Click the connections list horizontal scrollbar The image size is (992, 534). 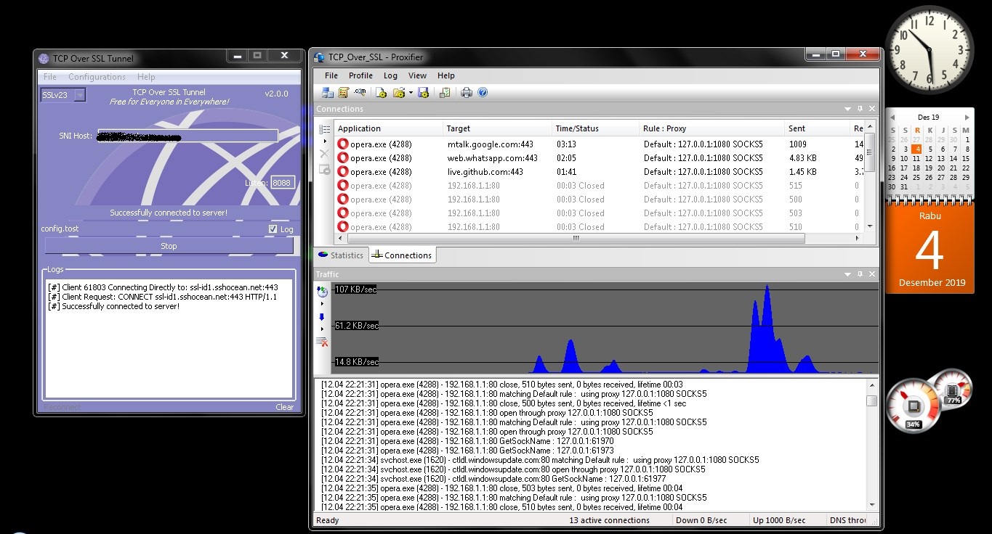[x=576, y=238]
